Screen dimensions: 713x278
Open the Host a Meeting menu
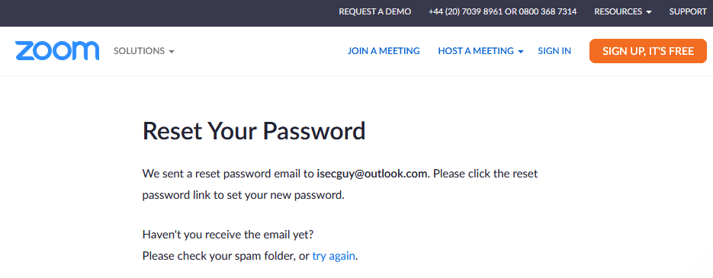(x=480, y=51)
